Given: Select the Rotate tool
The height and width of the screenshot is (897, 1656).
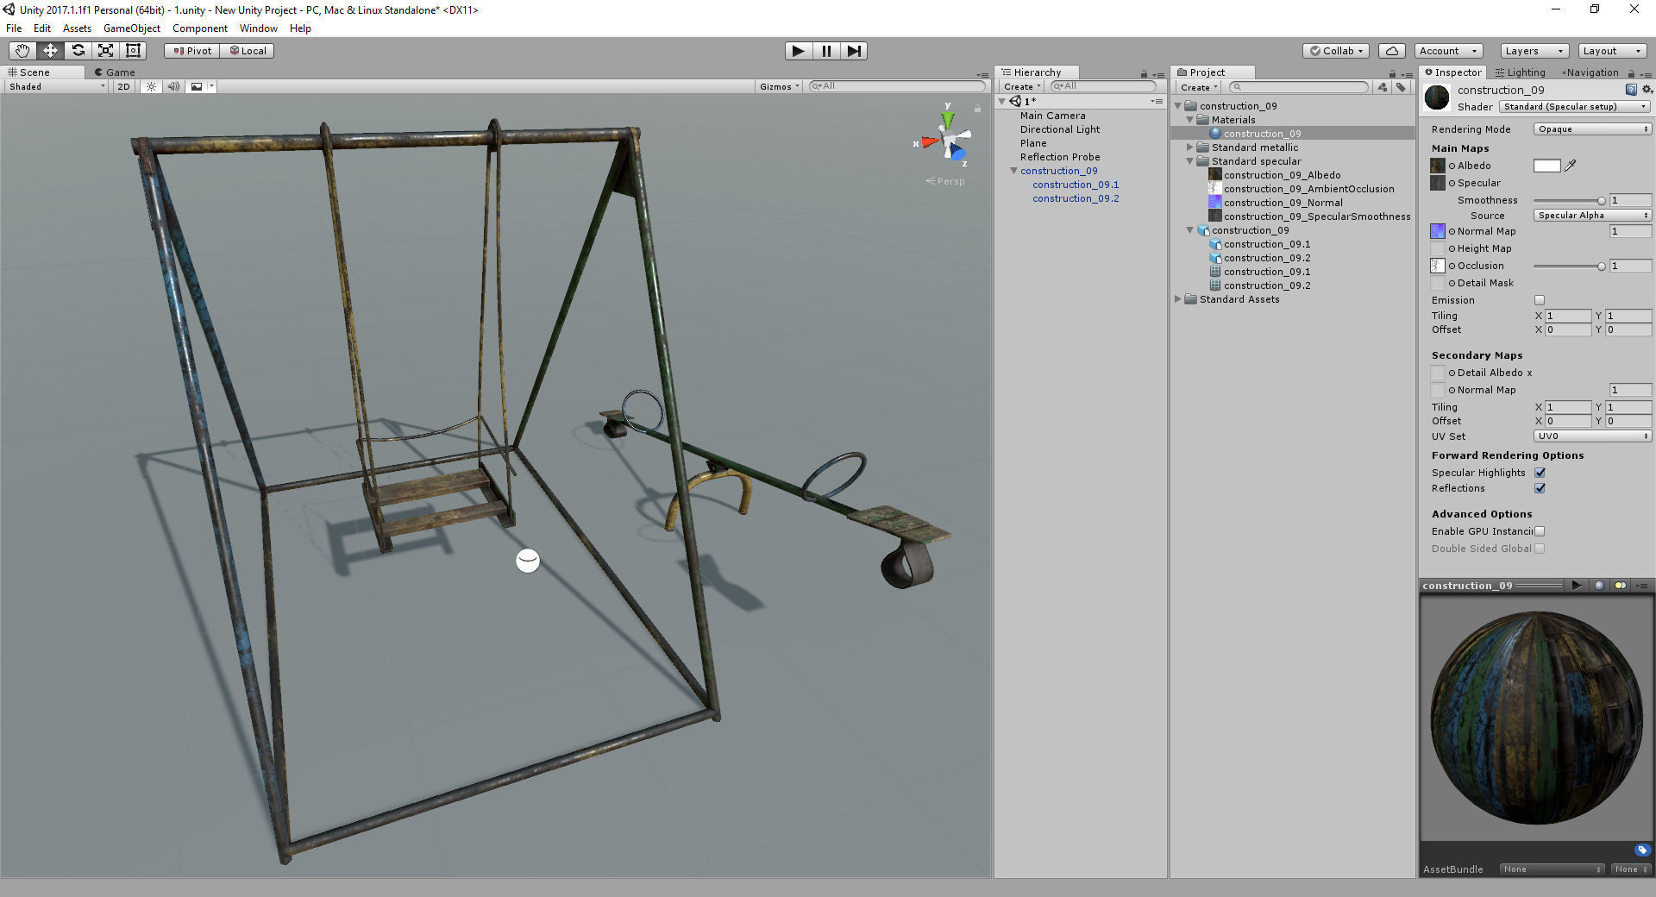Looking at the screenshot, I should [x=78, y=51].
